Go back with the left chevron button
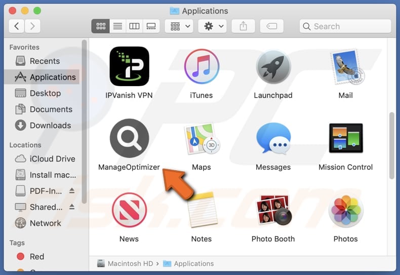Image resolution: width=400 pixels, height=275 pixels. pos(17,26)
